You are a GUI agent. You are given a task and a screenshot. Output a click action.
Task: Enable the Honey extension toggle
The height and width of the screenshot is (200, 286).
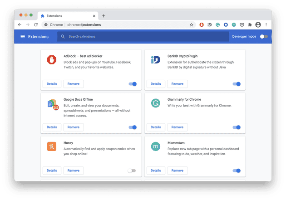tap(132, 171)
